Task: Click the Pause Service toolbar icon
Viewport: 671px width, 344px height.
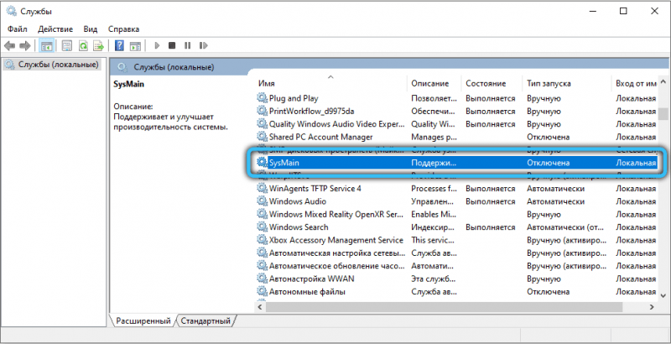Action: [x=187, y=45]
